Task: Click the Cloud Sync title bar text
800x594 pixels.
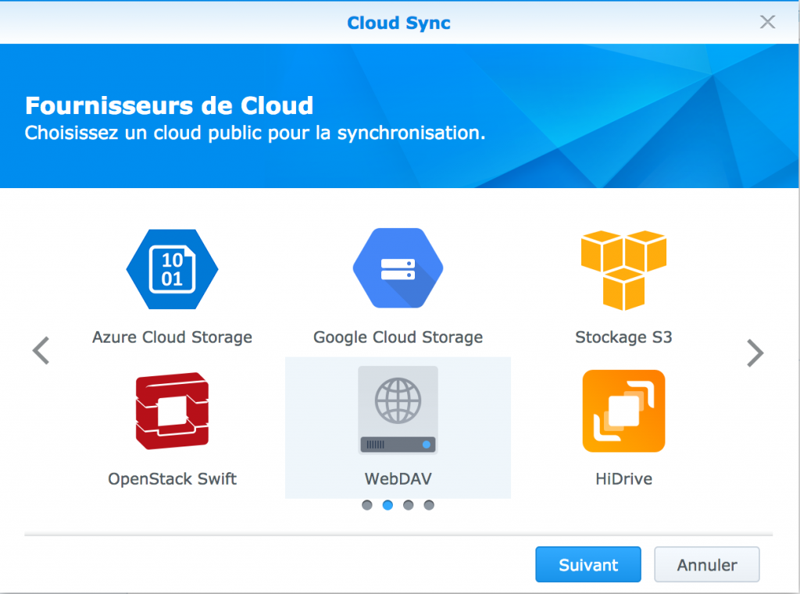Action: [x=398, y=23]
